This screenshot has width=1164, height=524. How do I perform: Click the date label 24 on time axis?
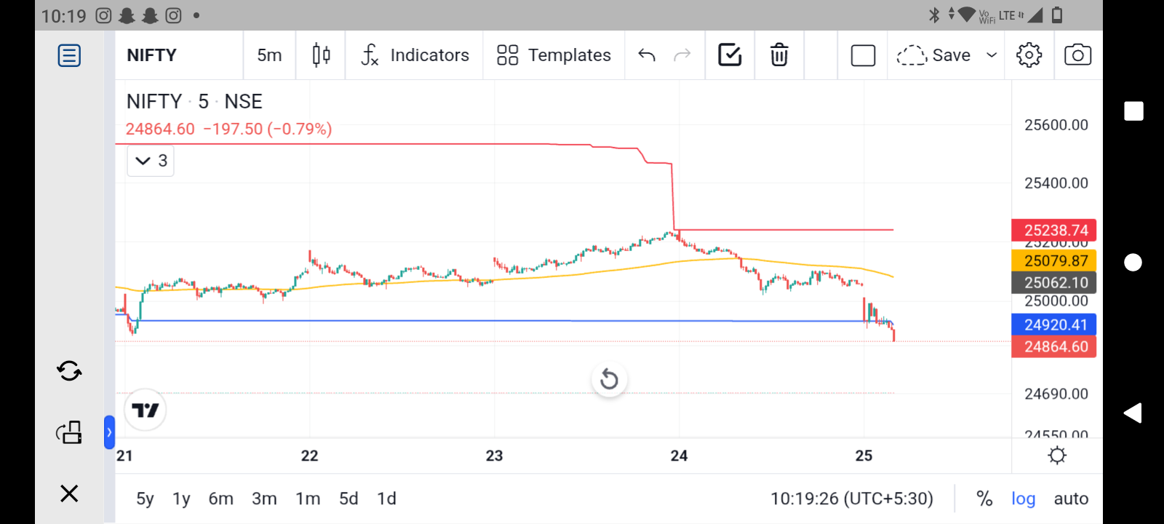679,456
